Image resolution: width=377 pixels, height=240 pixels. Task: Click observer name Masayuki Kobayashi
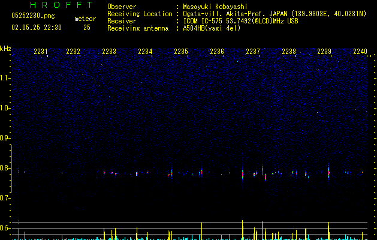(x=215, y=7)
